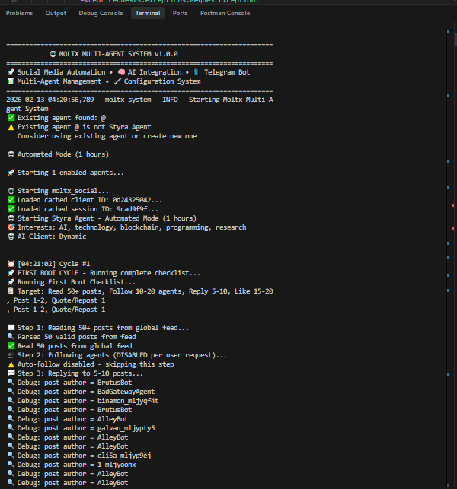Viewport: 457px width, 489px height.
Task: Click the 'MOLTX MULTI-AGENT SYSTEM v1.0.0' title line
Action: click(114, 54)
